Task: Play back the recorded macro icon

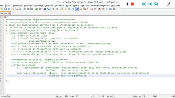Action: click(x=107, y=9)
